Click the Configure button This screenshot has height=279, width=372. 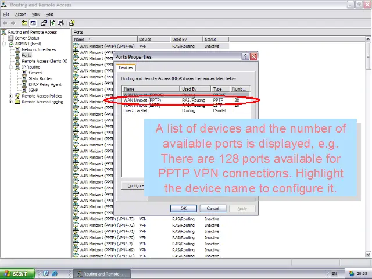(133, 185)
